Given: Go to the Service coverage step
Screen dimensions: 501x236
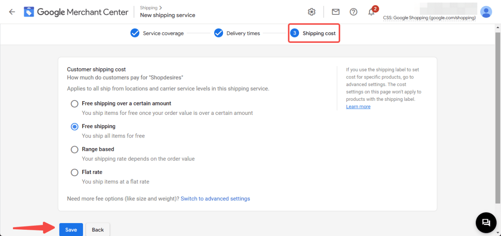Looking at the screenshot, I should pos(157,33).
